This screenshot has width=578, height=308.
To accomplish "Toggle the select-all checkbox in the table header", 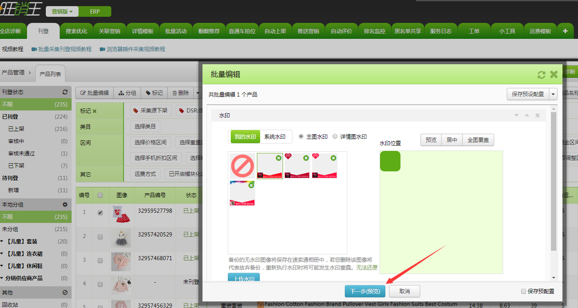I will tap(100, 195).
